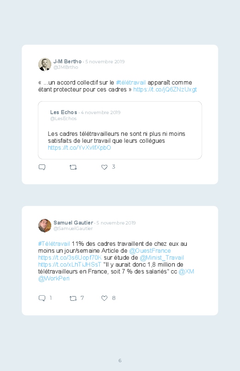Open J-M Bertho profile picture
The image size is (240, 371).
(45, 64)
